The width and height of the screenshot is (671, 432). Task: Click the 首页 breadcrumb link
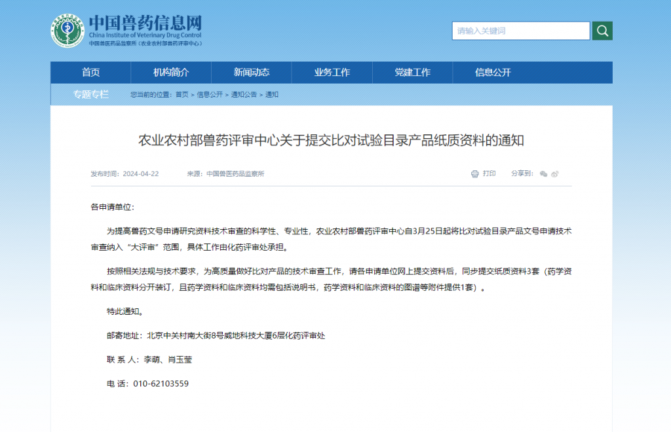(x=182, y=95)
